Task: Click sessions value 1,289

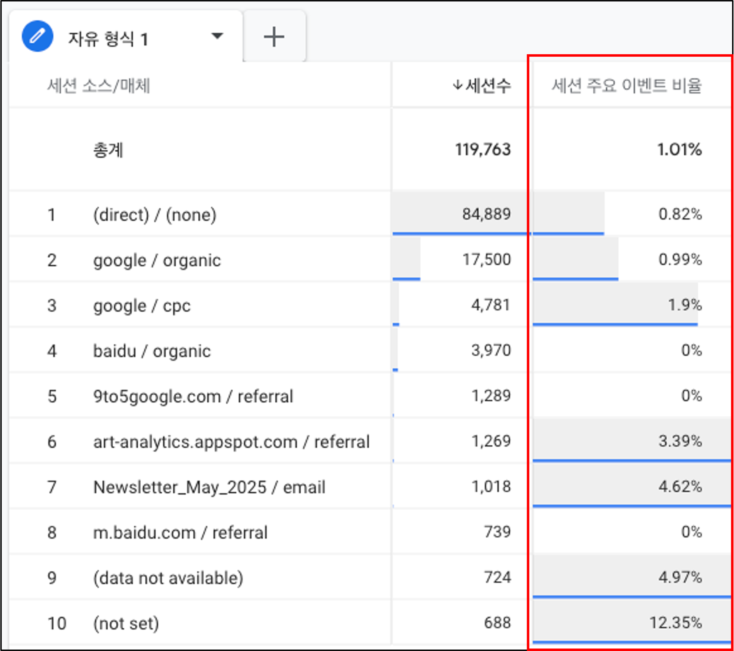Action: pyautogui.click(x=490, y=396)
